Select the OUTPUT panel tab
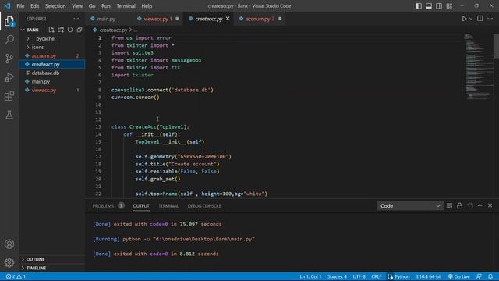Viewport: 499px width, 281px height. [x=141, y=206]
